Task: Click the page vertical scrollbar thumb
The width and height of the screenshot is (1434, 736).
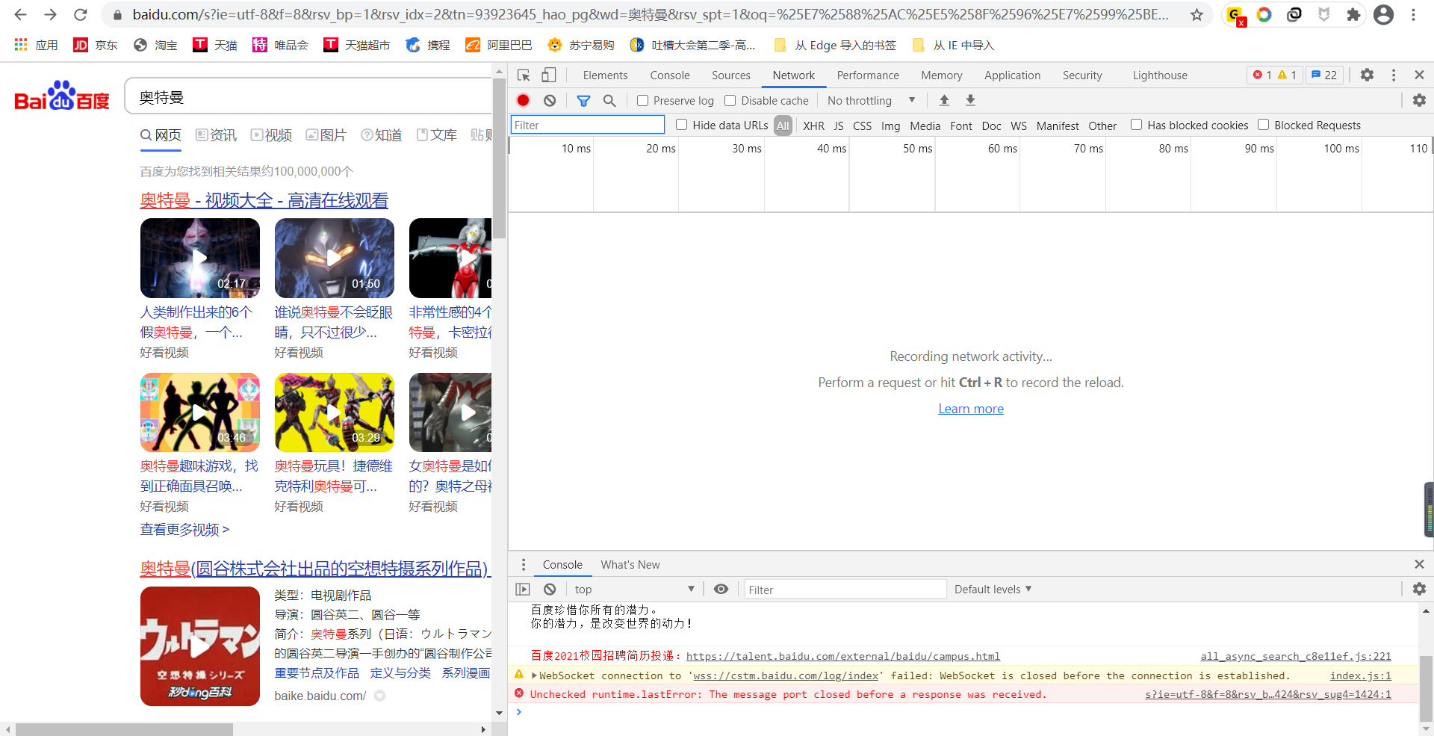Action: pyautogui.click(x=499, y=158)
